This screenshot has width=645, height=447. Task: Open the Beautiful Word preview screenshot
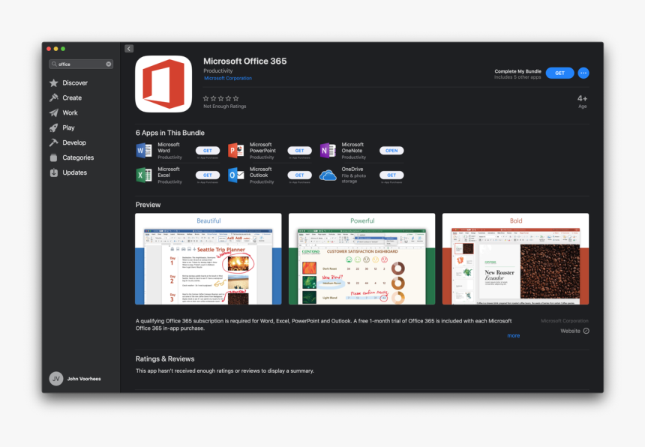[x=208, y=259]
